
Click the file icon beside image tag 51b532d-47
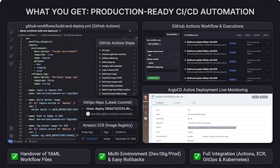(x=83, y=138)
